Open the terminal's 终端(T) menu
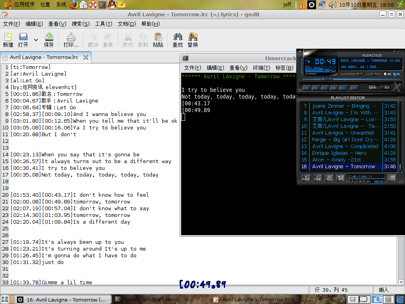The height and width of the screenshot is (304, 405). [x=261, y=68]
